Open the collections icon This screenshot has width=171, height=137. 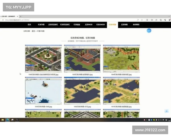pyautogui.click(x=161, y=20)
